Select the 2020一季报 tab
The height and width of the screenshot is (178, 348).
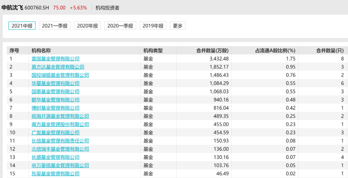tap(120, 26)
